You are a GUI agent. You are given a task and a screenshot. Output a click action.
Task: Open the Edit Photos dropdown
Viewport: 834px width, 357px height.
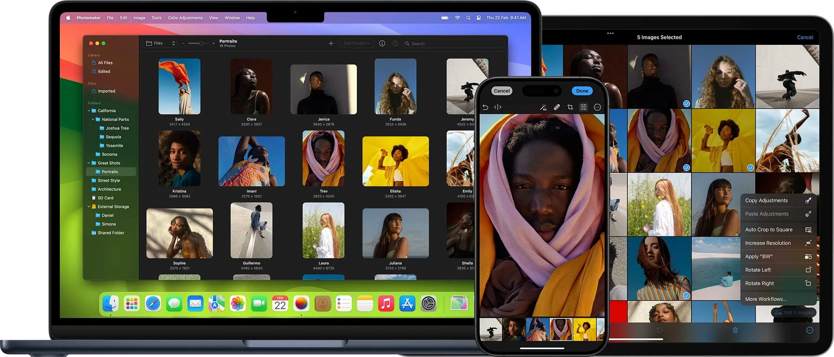[357, 43]
